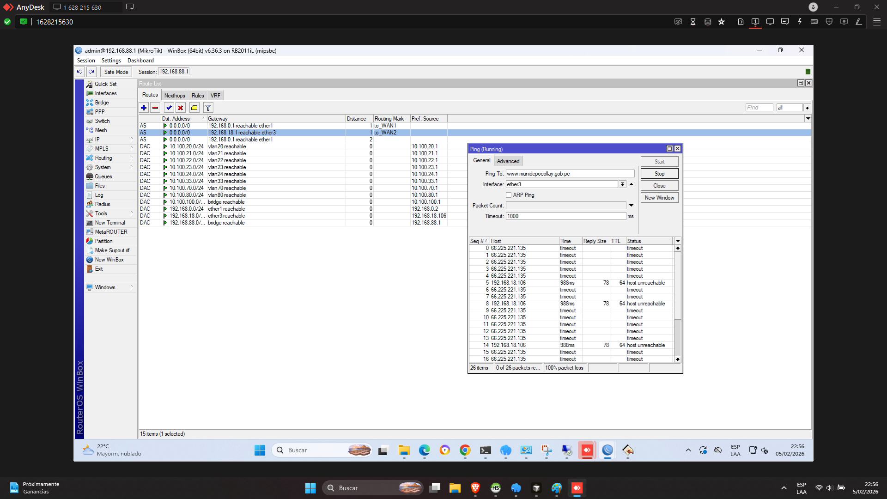Click the red X disable route icon
The image size is (887, 499).
181,108
